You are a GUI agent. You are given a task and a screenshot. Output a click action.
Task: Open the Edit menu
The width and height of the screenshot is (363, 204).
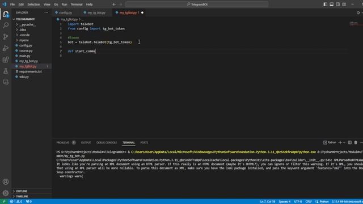21,4
